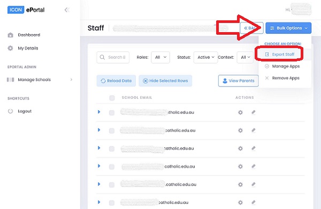This screenshot has width=321, height=209.
Task: Open the Roles filter dropdown
Action: 160,57
